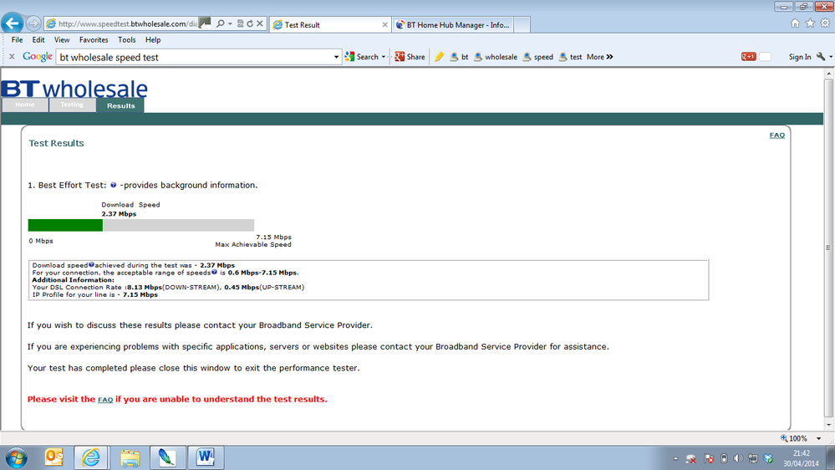The height and width of the screenshot is (470, 835).
Task: Click the volume speaker tray icon
Action: point(738,458)
